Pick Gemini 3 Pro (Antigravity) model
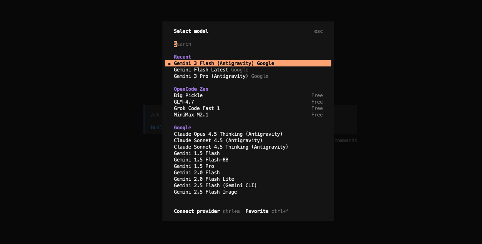482x244 pixels. 248,76
